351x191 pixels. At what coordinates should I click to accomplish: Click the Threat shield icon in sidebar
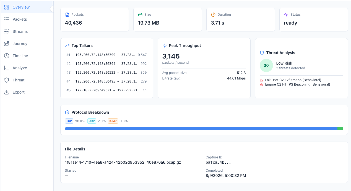(7, 80)
